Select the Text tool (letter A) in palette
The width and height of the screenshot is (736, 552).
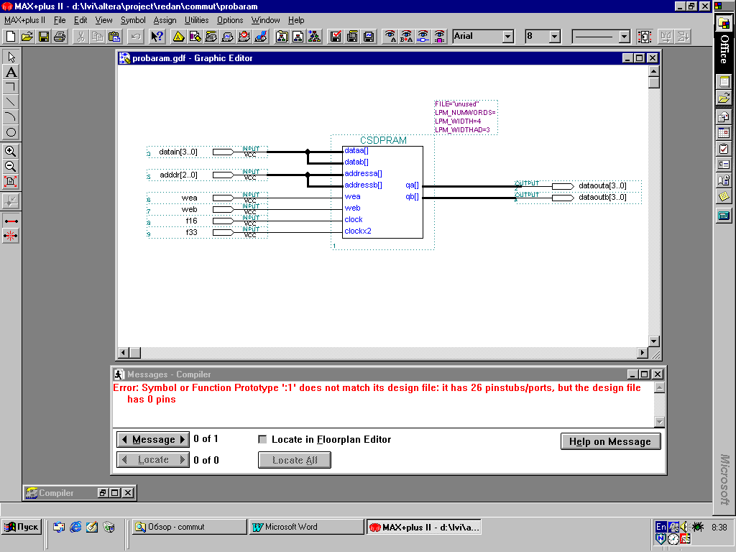tap(11, 72)
